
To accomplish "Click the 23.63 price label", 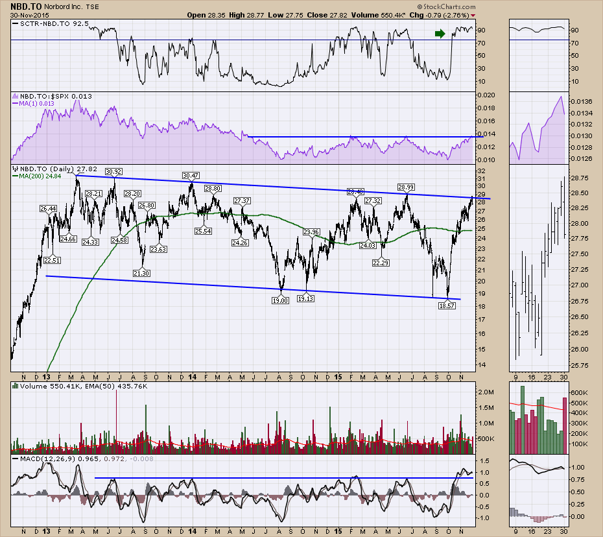I will (158, 249).
